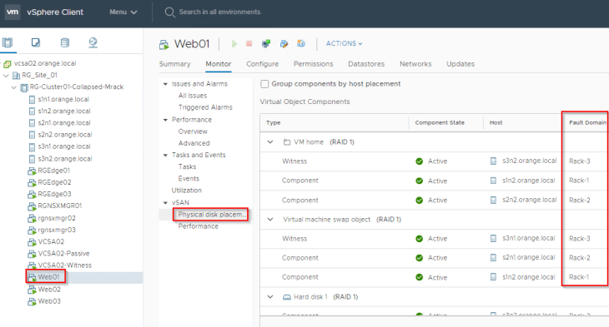Click the Search in all environments field
This screenshot has width=609, height=327.
(219, 12)
